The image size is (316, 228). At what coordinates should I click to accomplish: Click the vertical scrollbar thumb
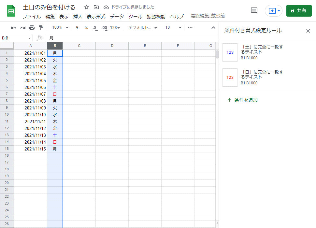[x=217, y=54]
